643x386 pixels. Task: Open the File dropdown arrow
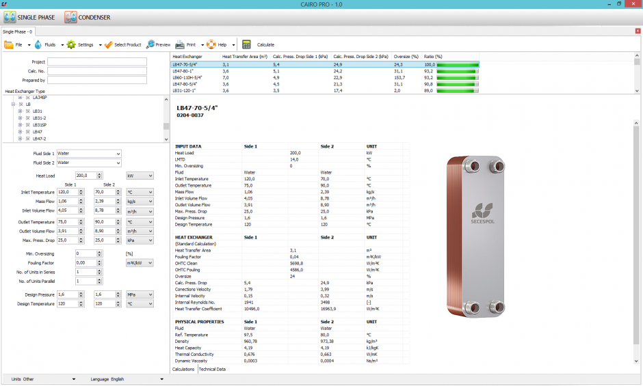(x=29, y=45)
